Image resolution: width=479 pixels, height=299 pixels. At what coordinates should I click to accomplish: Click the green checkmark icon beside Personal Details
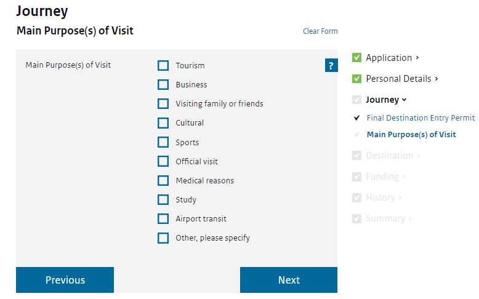356,79
